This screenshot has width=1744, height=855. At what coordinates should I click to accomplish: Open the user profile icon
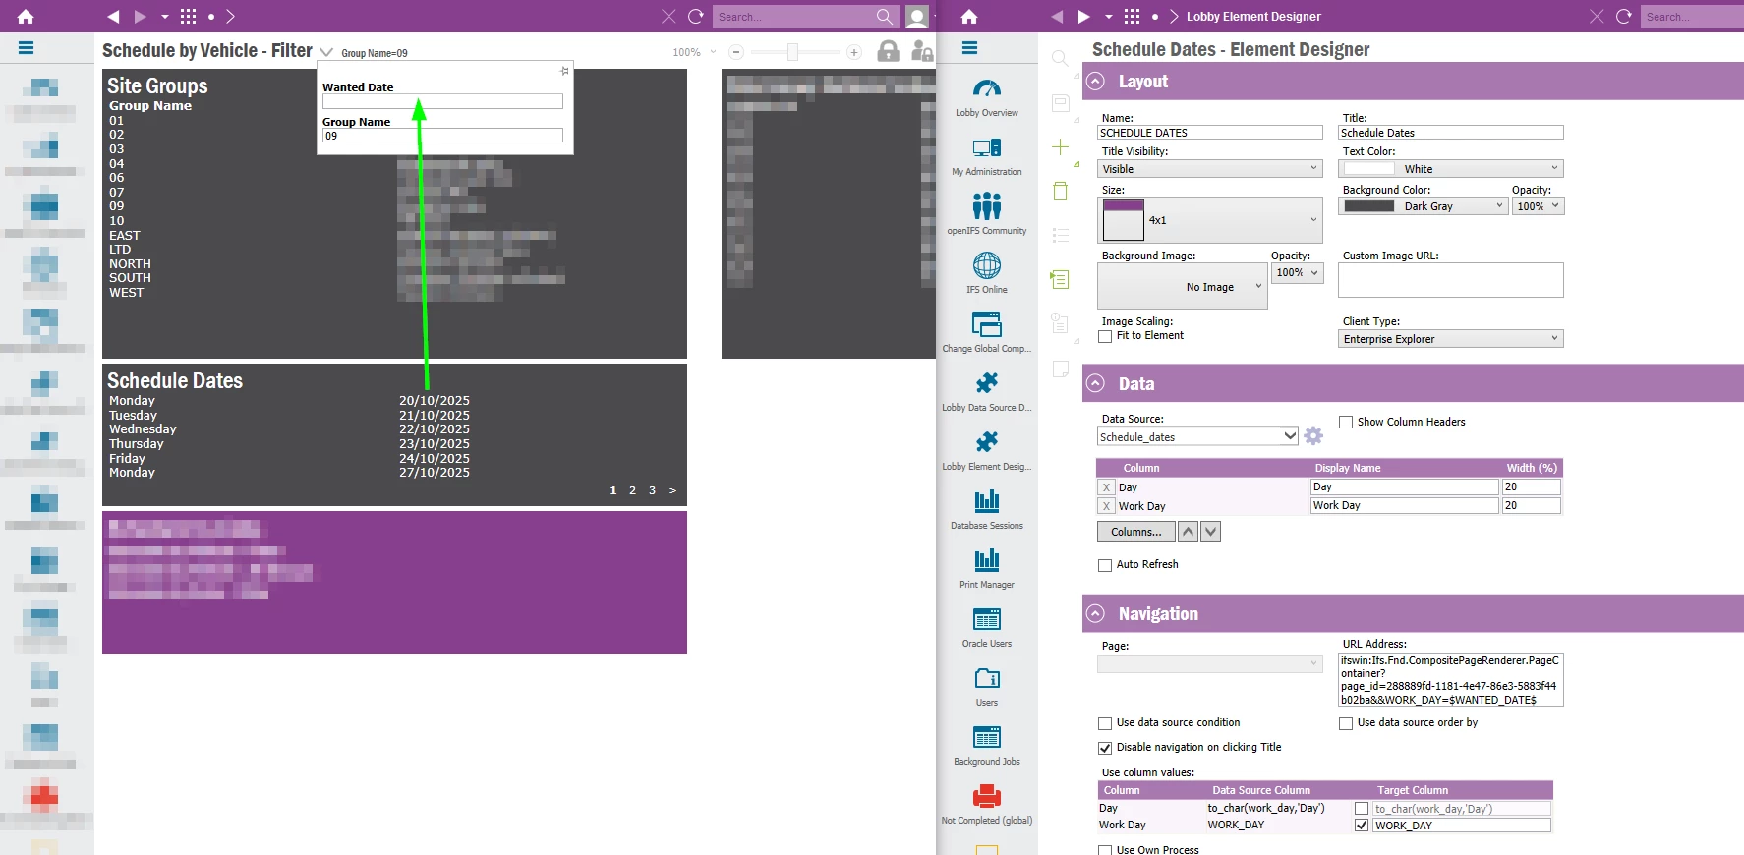coord(917,17)
